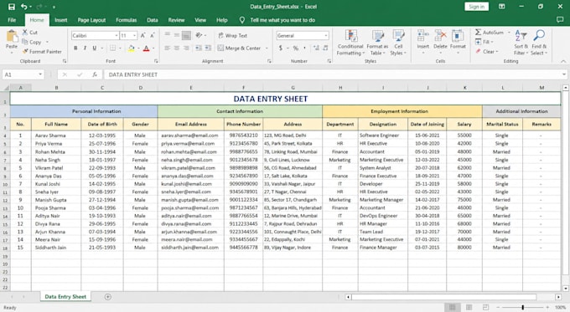This screenshot has width=570, height=312.
Task: Click the Sign in button
Action: pos(476,7)
